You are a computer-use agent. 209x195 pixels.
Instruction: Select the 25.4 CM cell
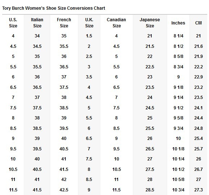tap(199, 139)
